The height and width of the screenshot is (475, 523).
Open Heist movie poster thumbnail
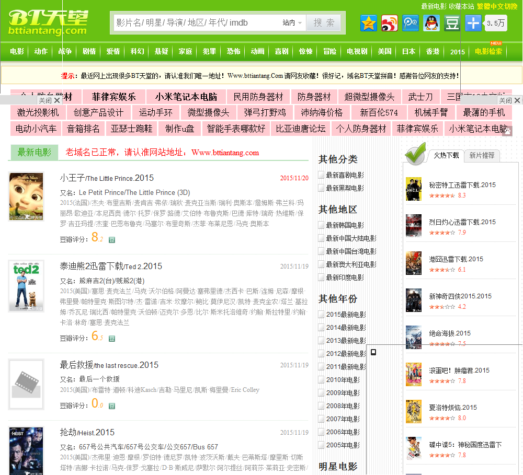[26, 450]
